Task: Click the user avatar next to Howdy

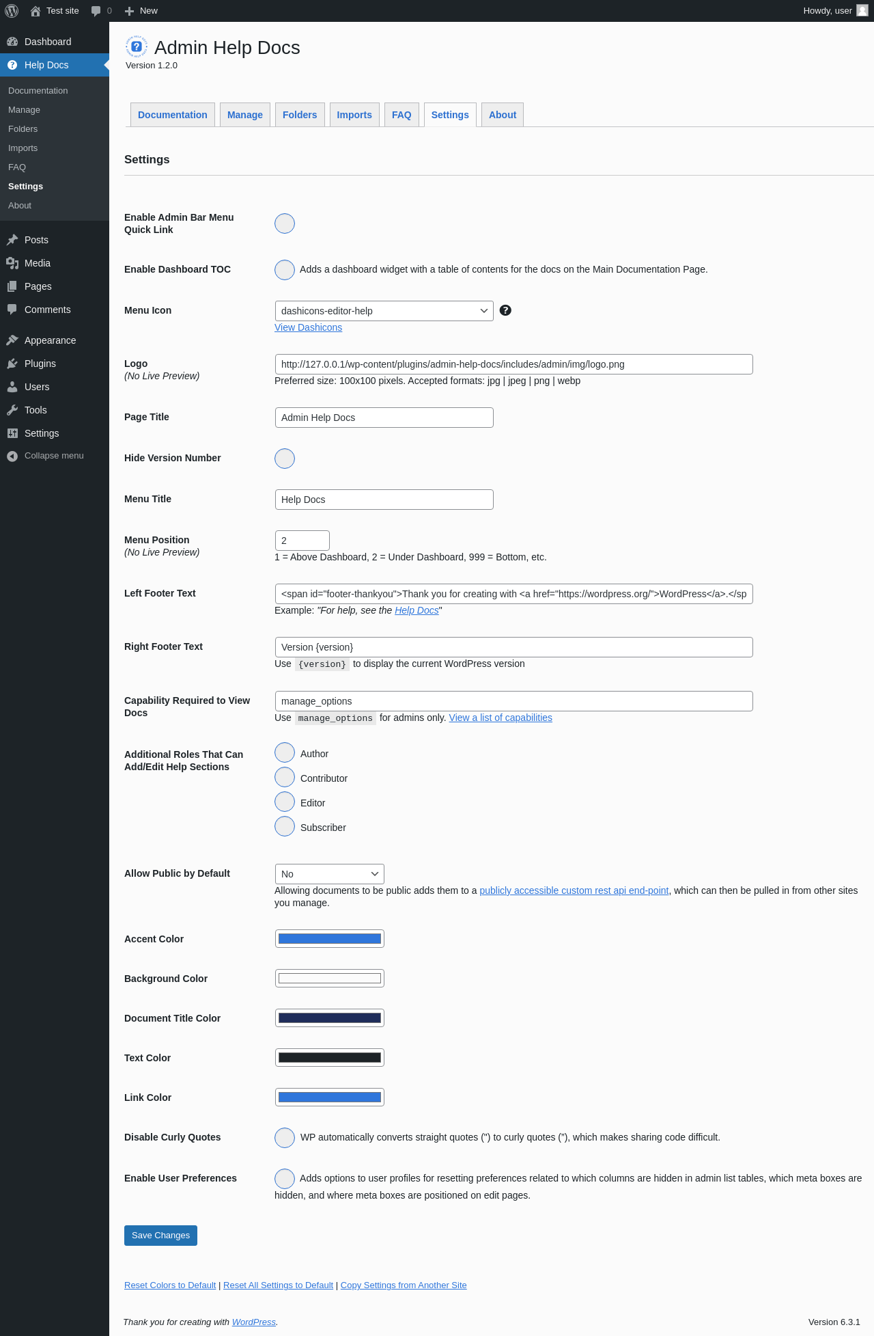Action: pos(862,11)
